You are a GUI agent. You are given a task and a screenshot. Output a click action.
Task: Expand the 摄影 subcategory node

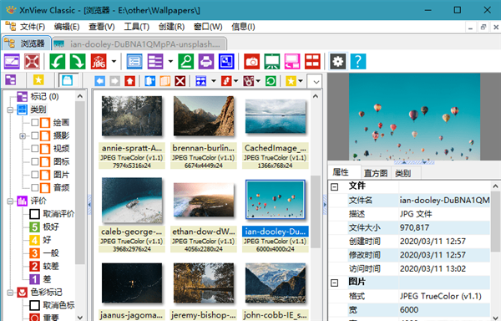pos(23,136)
